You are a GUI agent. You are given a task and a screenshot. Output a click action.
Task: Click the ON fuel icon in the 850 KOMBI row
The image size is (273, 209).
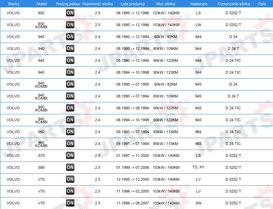click(70, 25)
